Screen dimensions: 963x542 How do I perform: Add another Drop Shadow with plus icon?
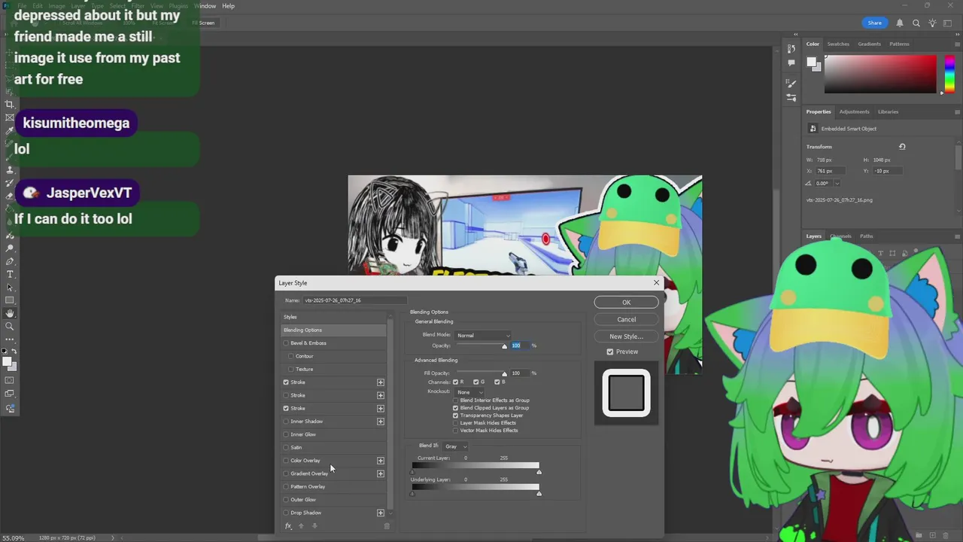(381, 513)
